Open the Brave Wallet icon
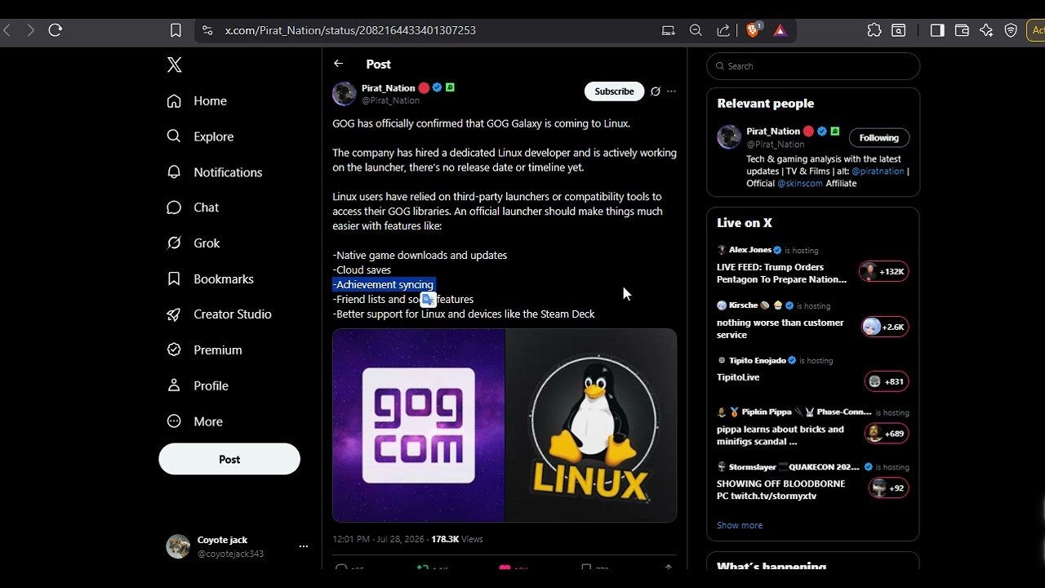1045x588 pixels. (x=962, y=30)
